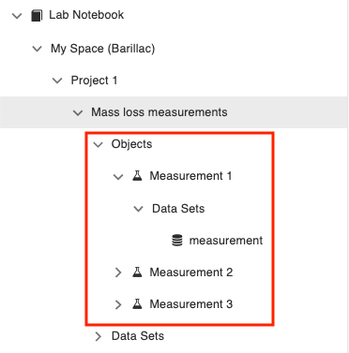Click the Lab Notebook book icon
This screenshot has height=353, width=349.
pyautogui.click(x=37, y=15)
